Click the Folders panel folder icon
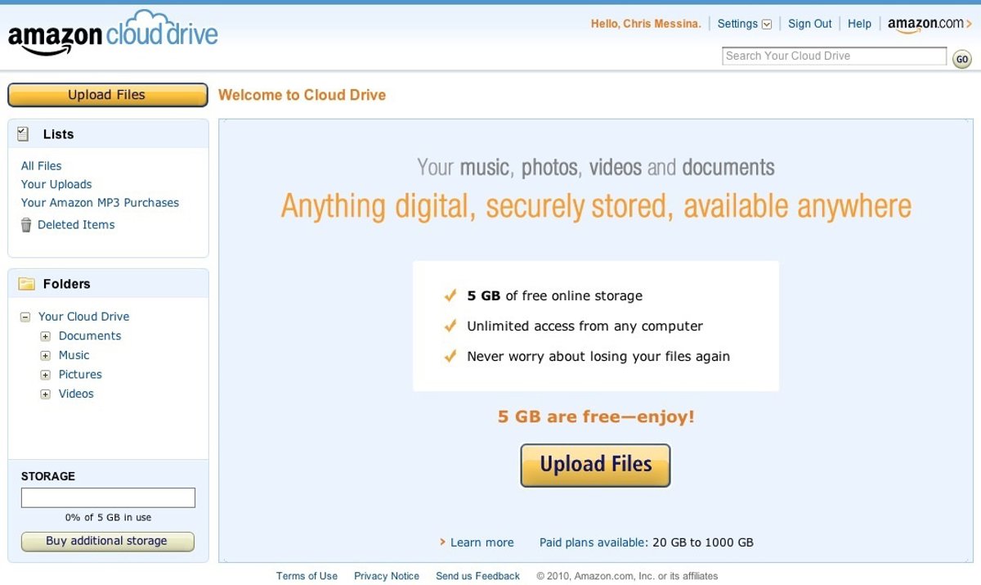The image size is (981, 585). [27, 284]
